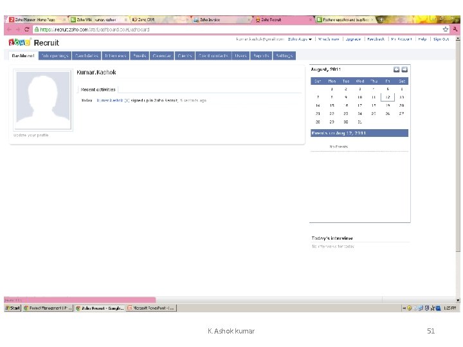Click Zoho Recruit logo
The image size is (463, 347).
pos(33,42)
